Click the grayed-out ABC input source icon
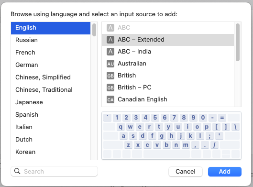 point(110,28)
